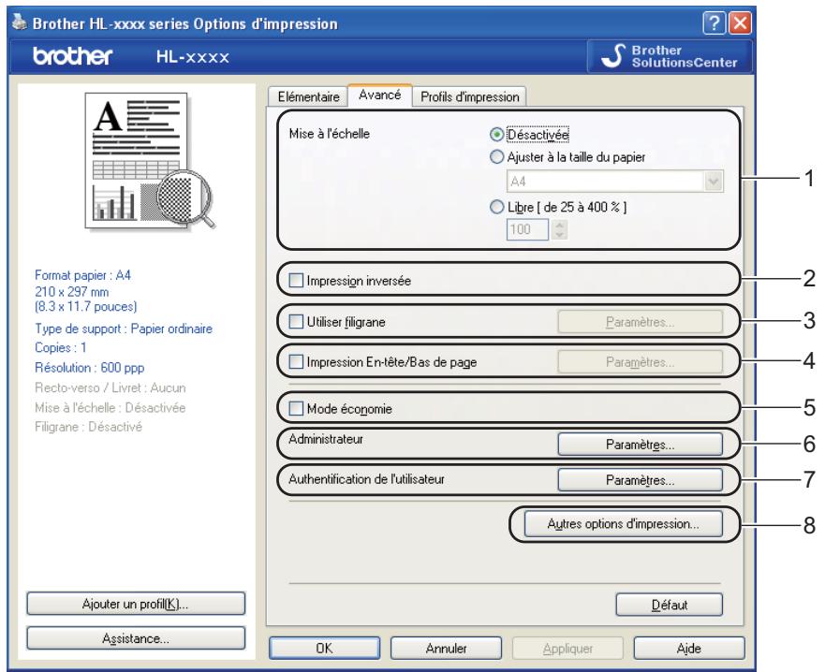
Task: Increase the scaling percent with up arrow
Action: pyautogui.click(x=560, y=225)
